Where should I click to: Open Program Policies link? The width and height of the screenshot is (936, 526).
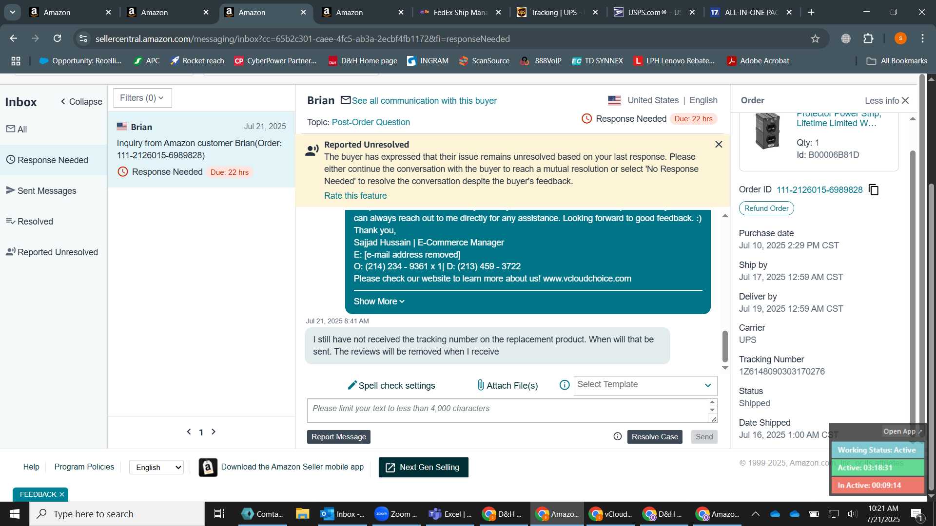coord(84,467)
